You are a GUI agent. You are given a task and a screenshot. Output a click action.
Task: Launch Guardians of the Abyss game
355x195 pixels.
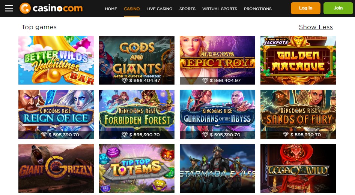217,115
